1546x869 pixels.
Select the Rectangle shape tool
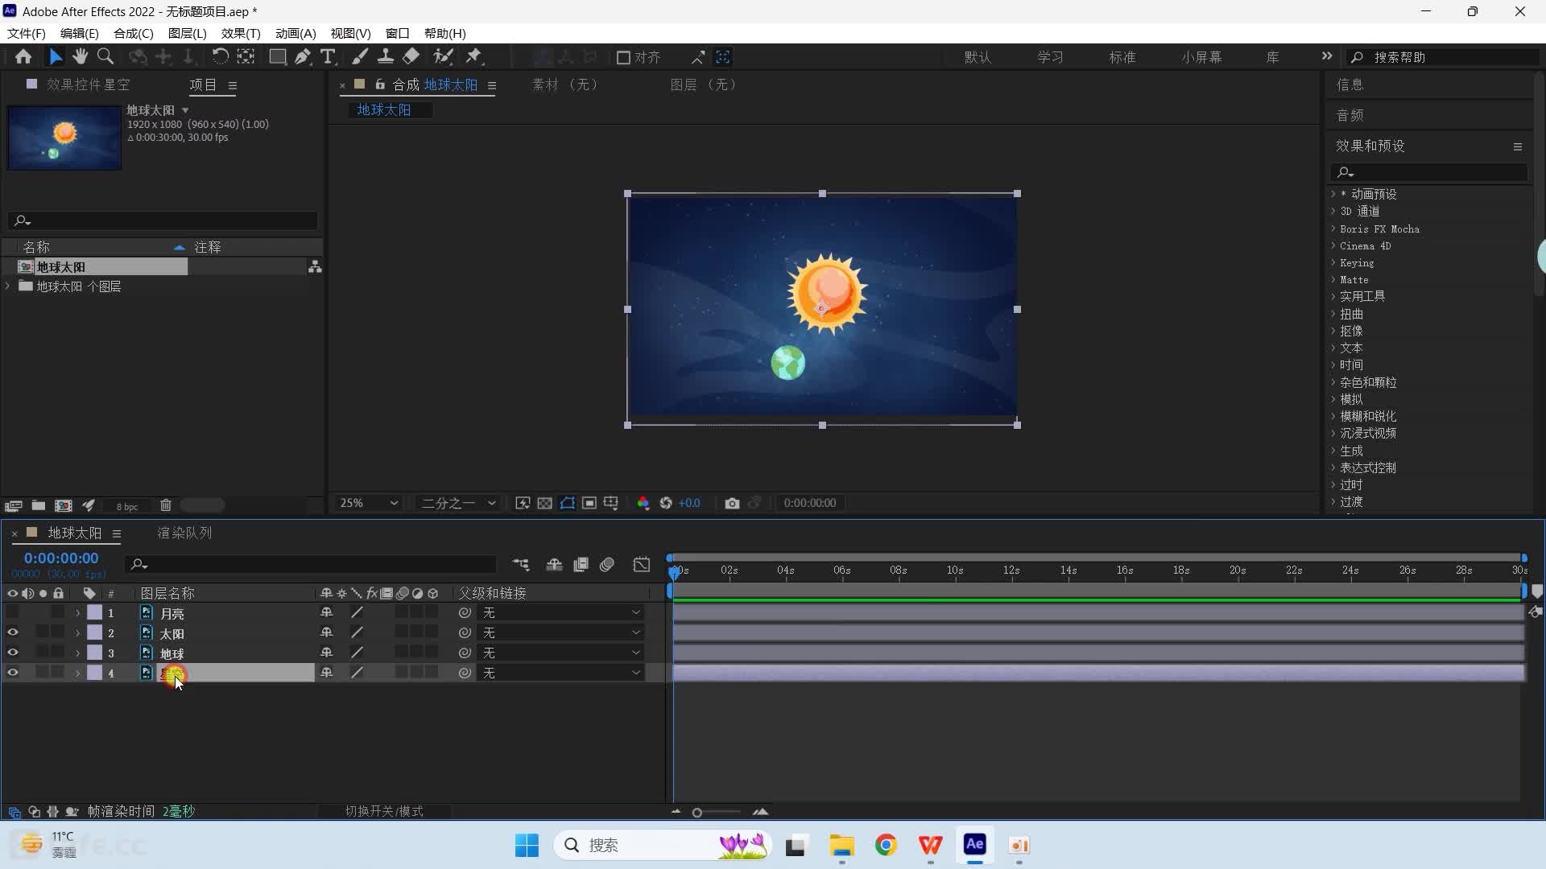[x=277, y=57]
